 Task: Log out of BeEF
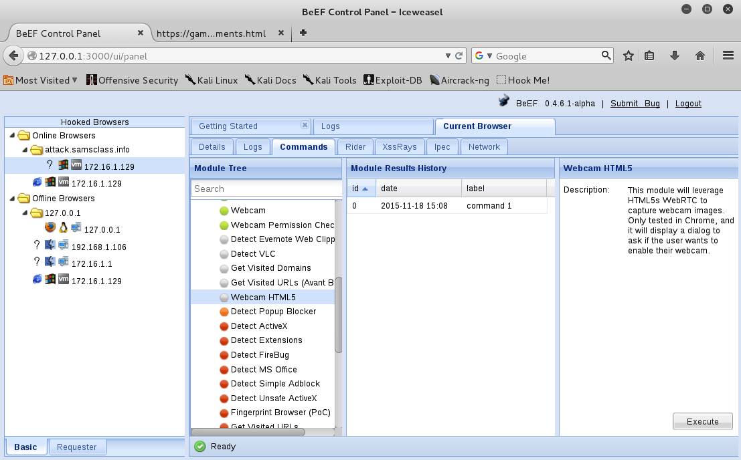coord(688,104)
